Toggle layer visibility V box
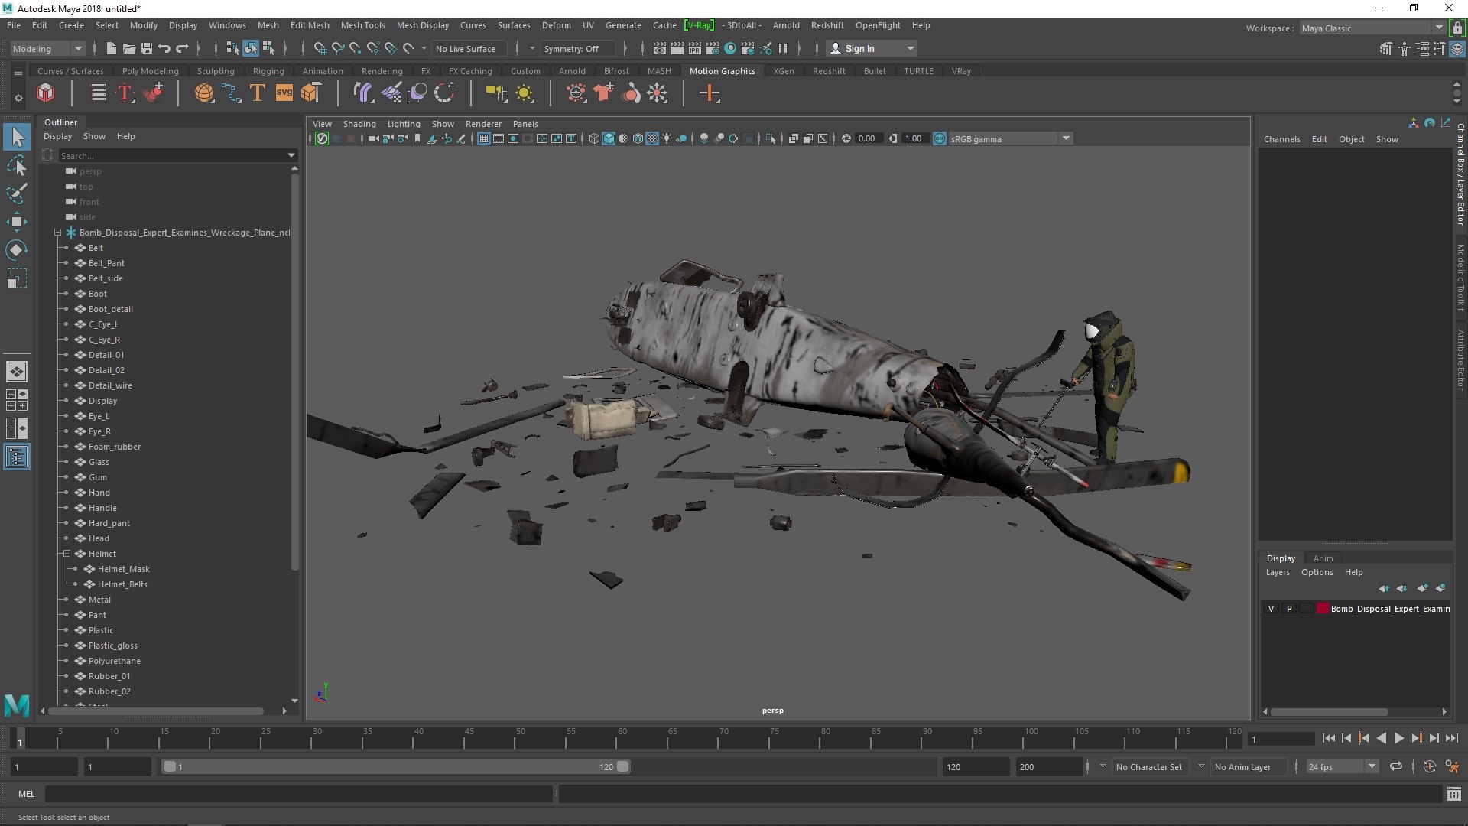 [x=1272, y=609]
